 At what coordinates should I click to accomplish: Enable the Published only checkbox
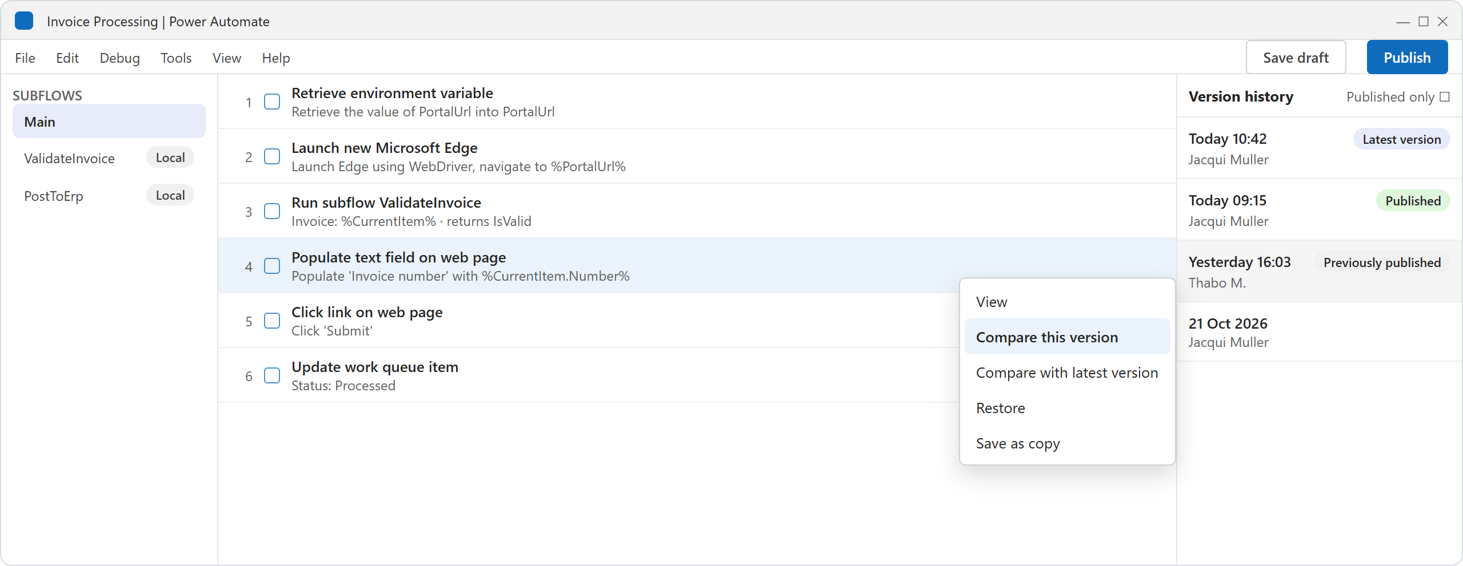point(1445,97)
